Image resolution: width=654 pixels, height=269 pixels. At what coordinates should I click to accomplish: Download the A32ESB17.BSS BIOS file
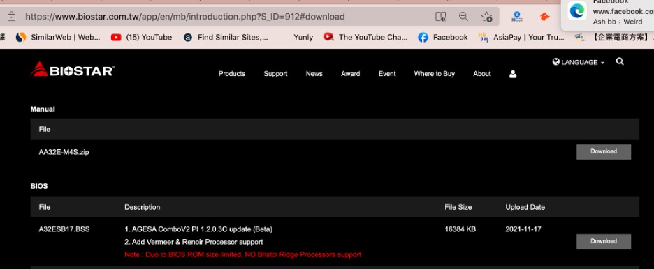point(604,242)
